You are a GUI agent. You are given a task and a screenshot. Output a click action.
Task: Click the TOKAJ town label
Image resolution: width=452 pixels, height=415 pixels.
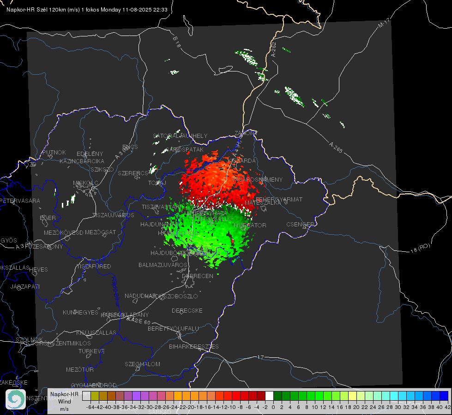[157, 183]
